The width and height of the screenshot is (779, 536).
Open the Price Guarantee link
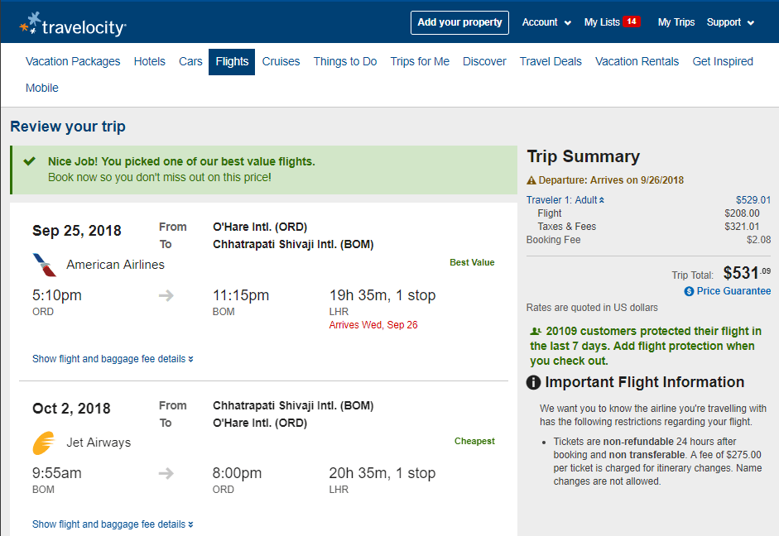point(733,290)
